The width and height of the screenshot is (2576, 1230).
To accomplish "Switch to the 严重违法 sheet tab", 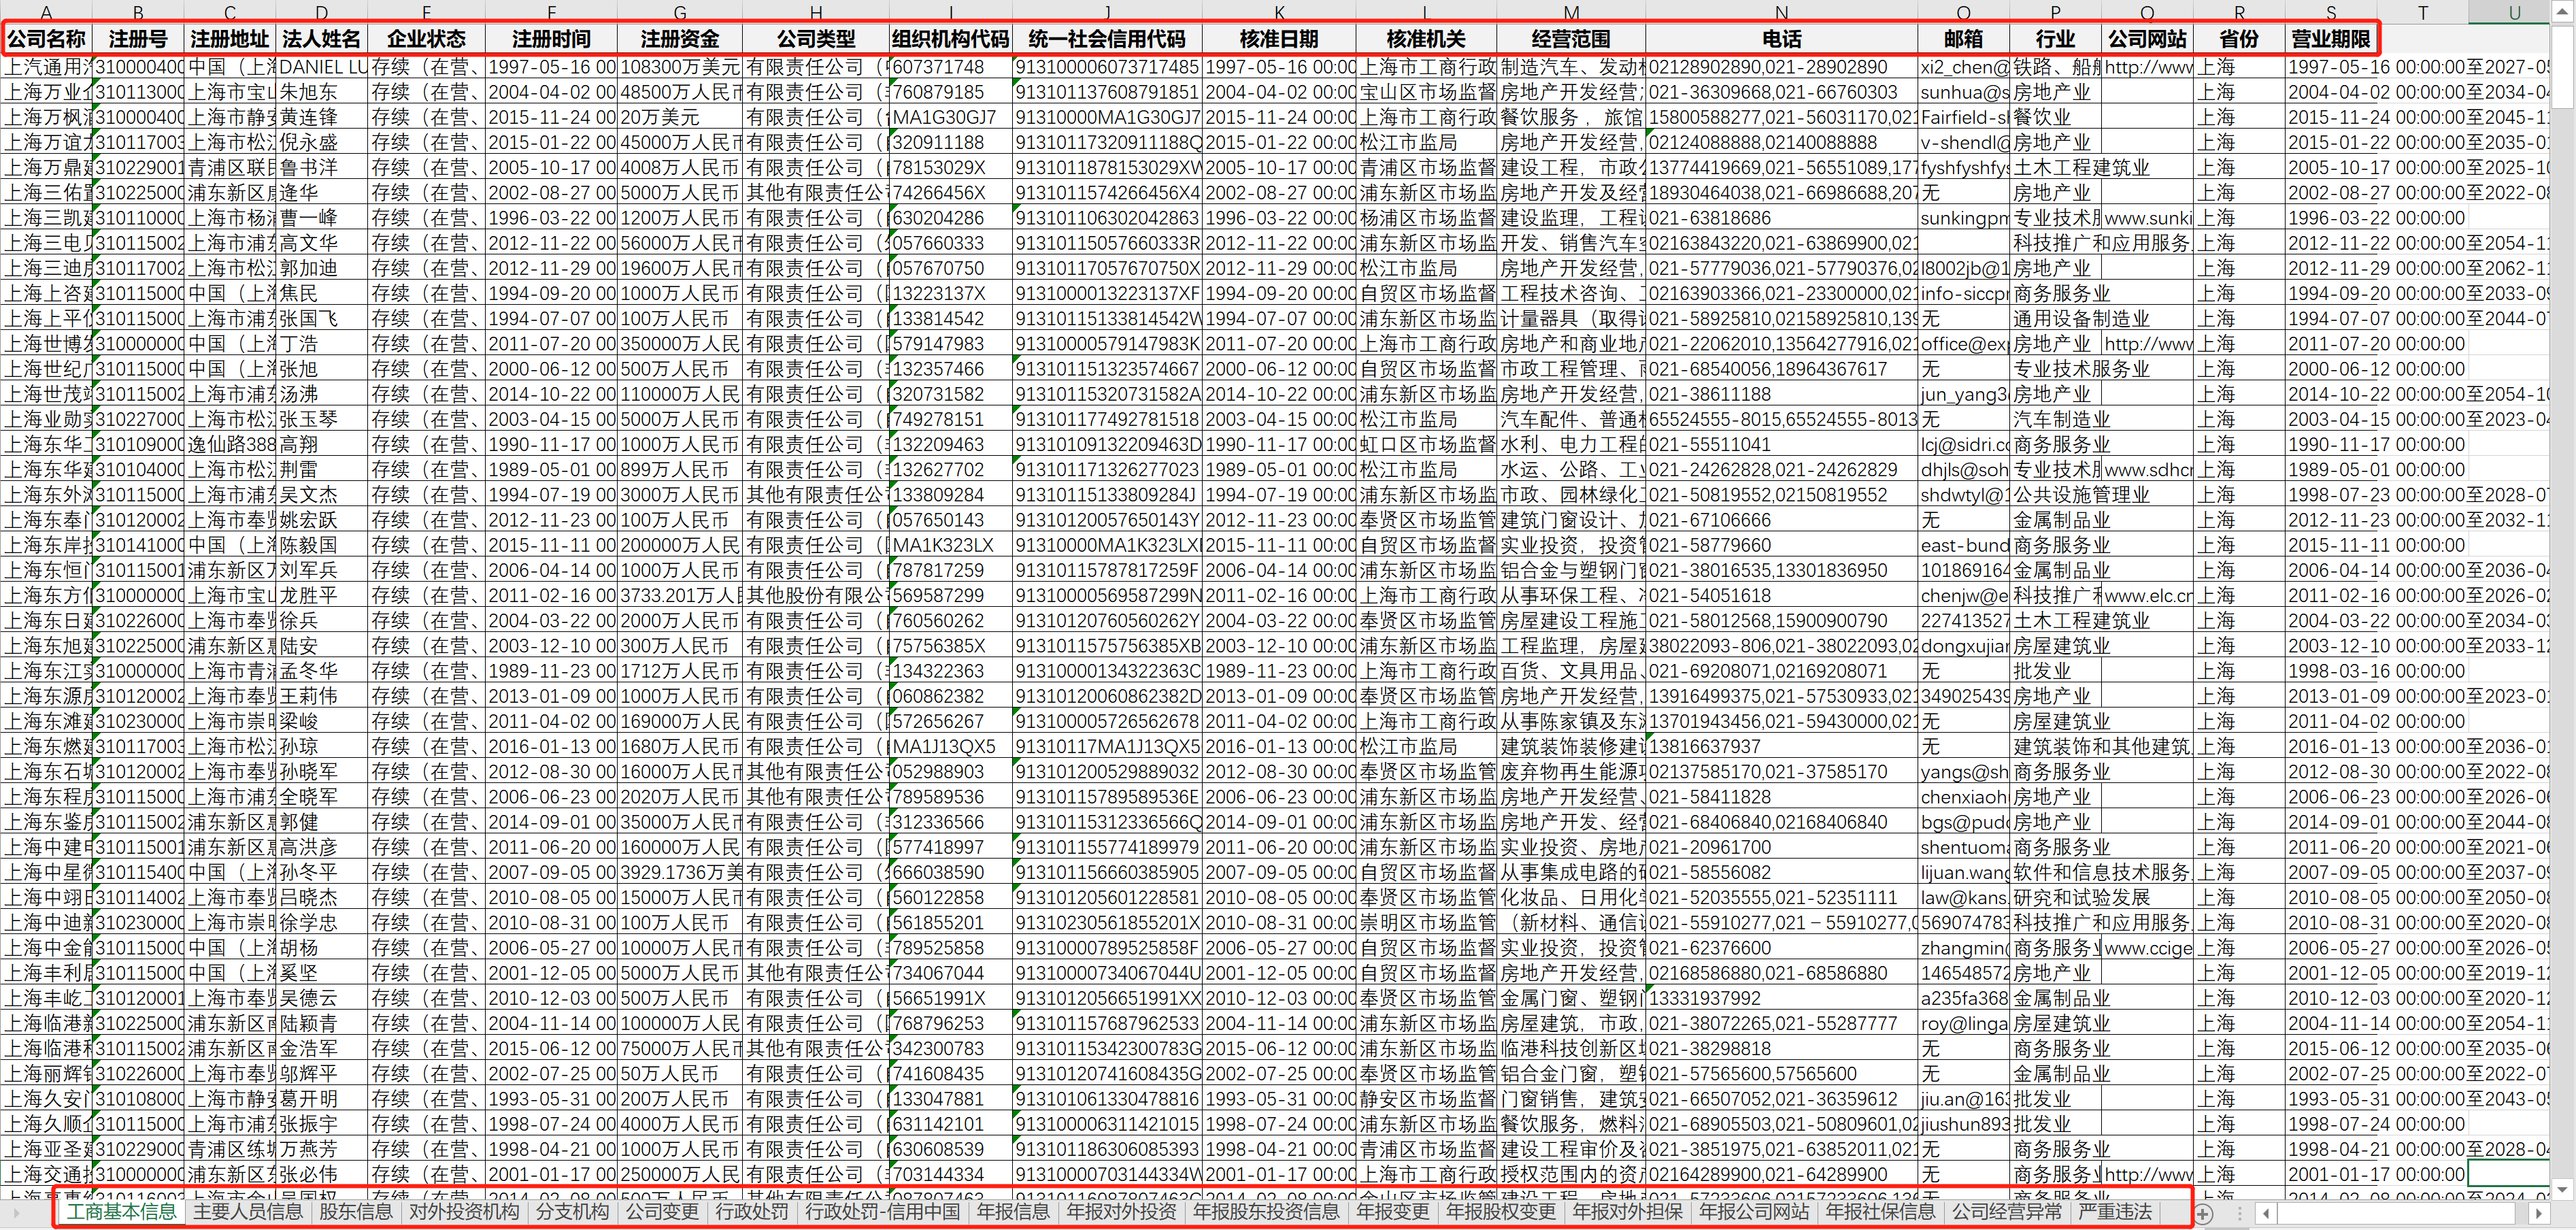I will [x=2115, y=1211].
